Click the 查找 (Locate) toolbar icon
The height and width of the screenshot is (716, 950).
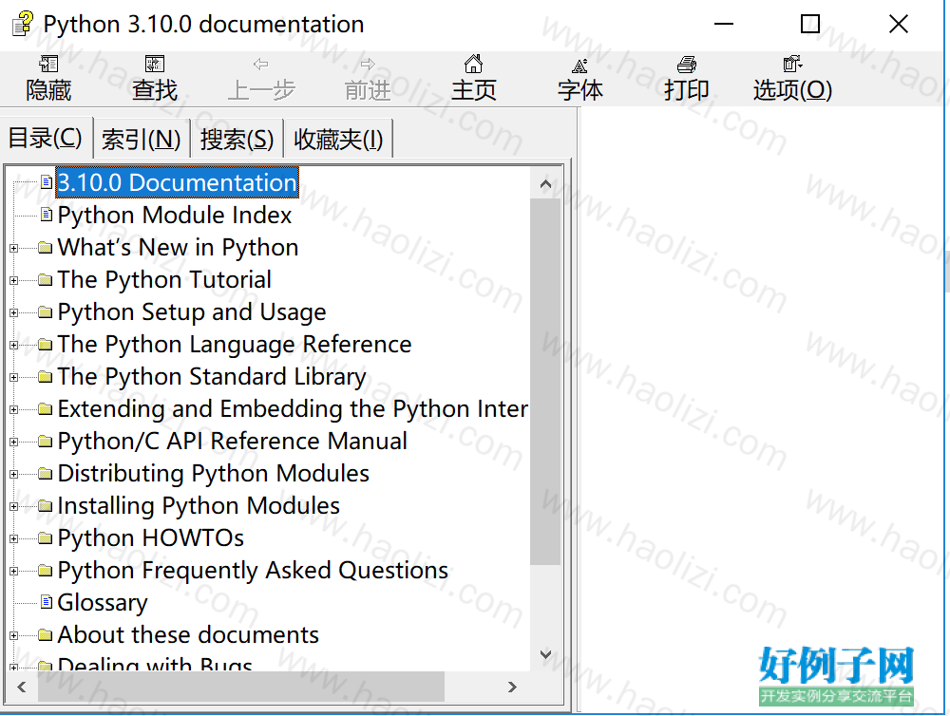pyautogui.click(x=155, y=64)
